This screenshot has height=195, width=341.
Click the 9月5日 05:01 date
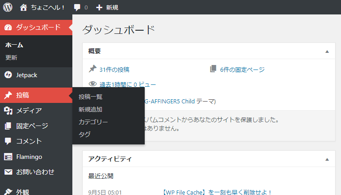[105, 192]
